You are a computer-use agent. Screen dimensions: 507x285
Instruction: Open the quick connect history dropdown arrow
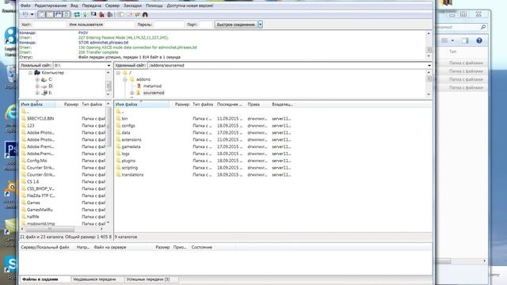point(261,25)
